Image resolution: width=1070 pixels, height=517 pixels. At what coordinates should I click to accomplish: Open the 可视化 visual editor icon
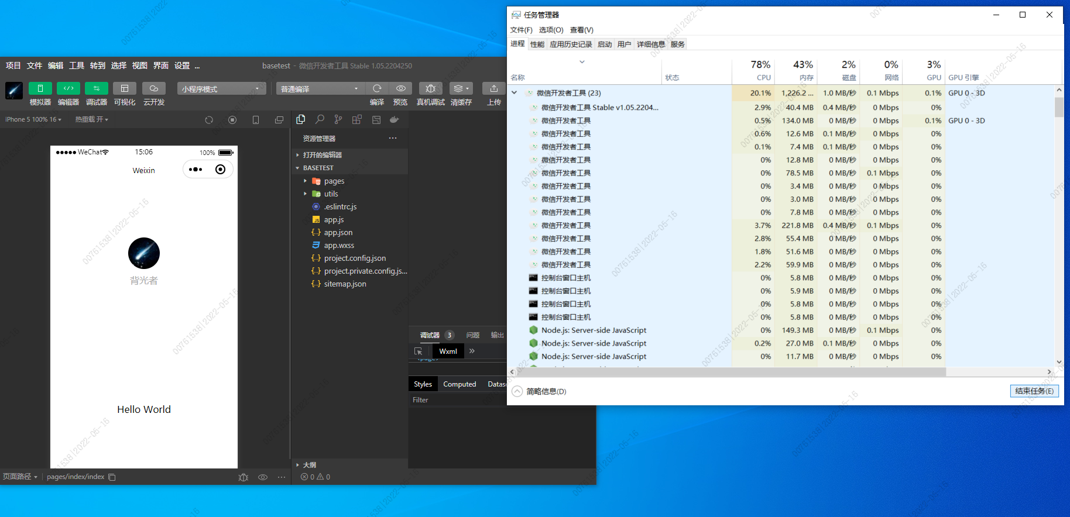(125, 88)
